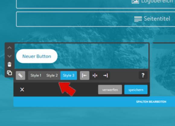Move element down with chevron arrow
This screenshot has height=126, width=175.
pyautogui.click(x=9, y=56)
